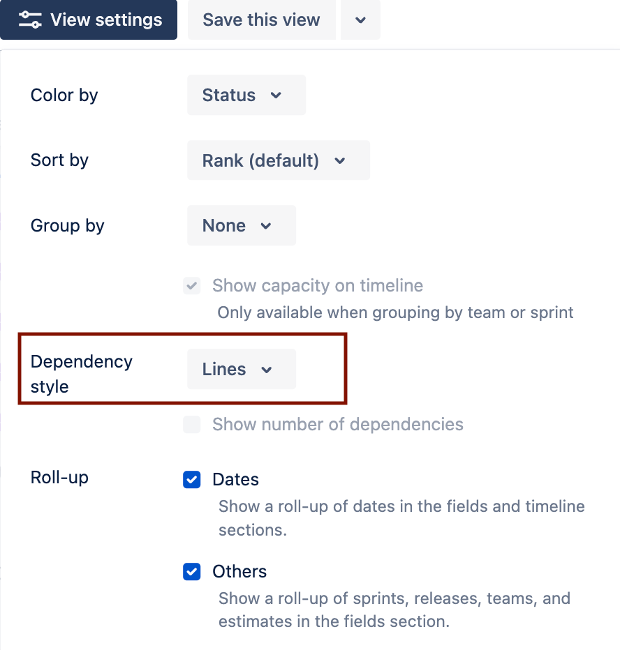
Task: Click the 'Show capacity on timeline' label text
Action: [x=318, y=286]
